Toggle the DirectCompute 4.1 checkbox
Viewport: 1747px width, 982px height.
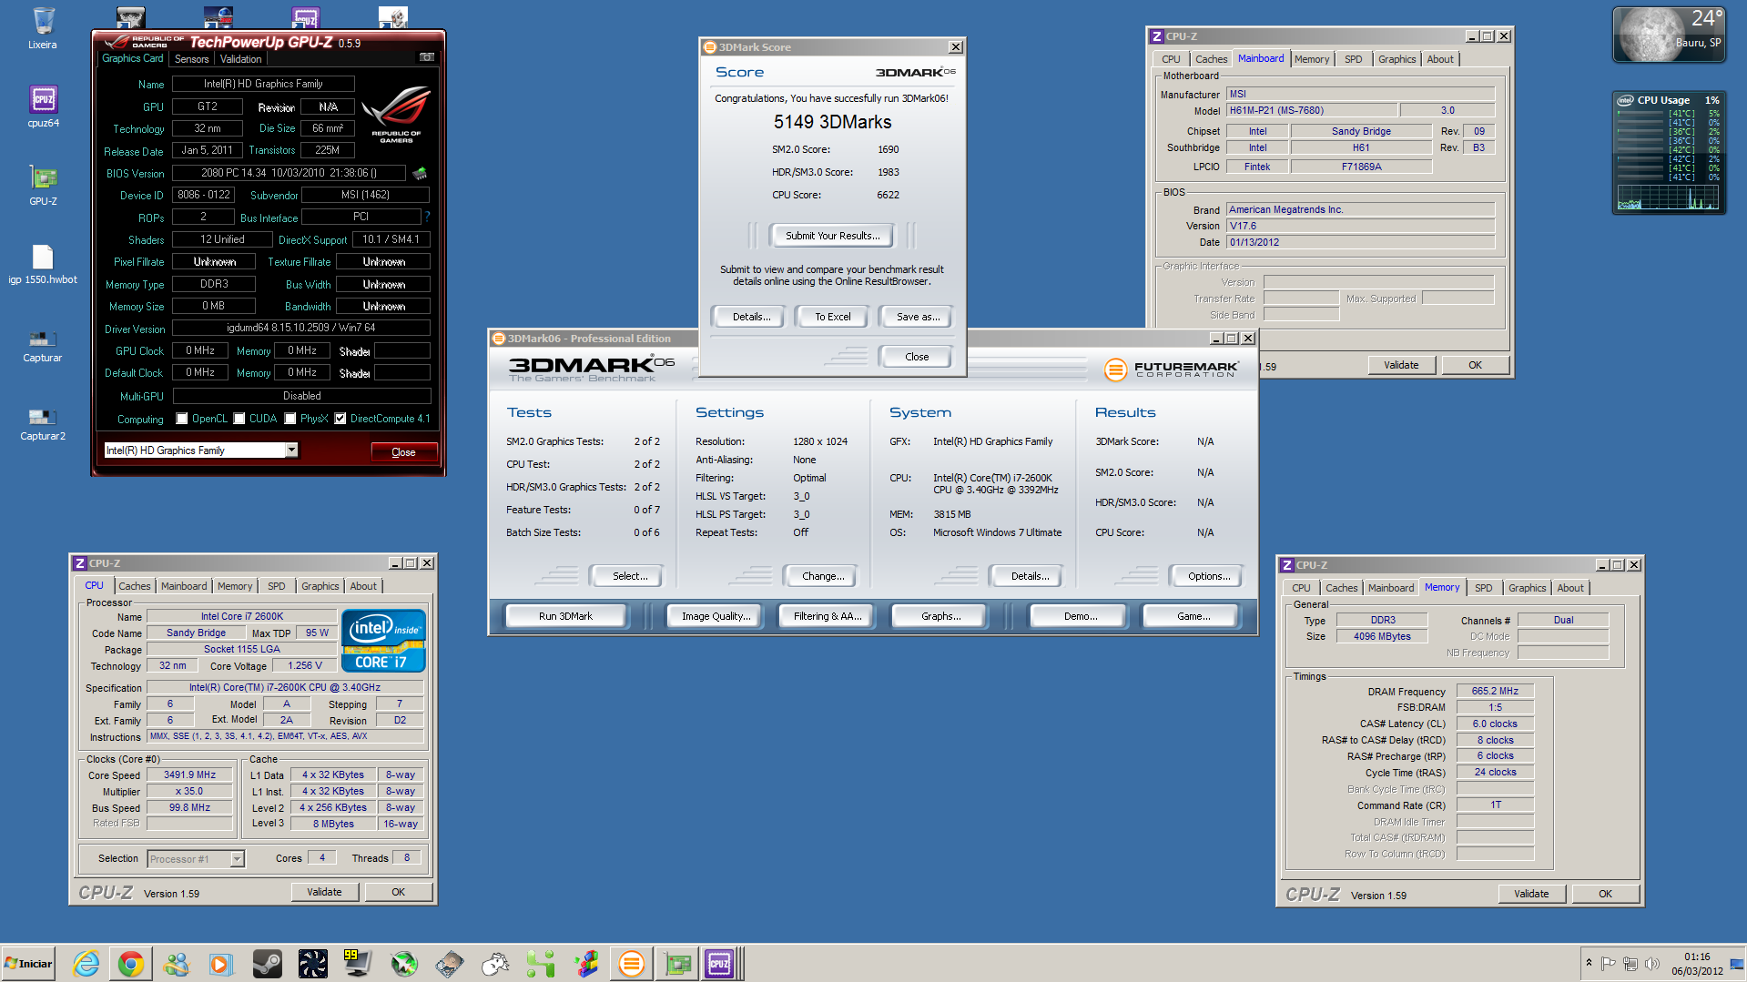[x=340, y=419]
